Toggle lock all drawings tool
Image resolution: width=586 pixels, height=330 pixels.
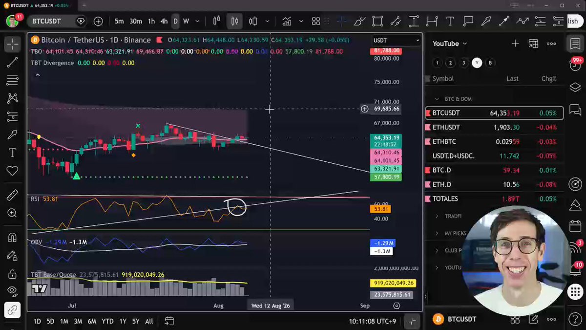point(12,274)
